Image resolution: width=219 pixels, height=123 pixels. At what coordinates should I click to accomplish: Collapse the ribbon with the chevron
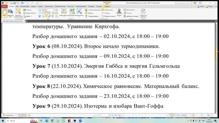pos(216,6)
